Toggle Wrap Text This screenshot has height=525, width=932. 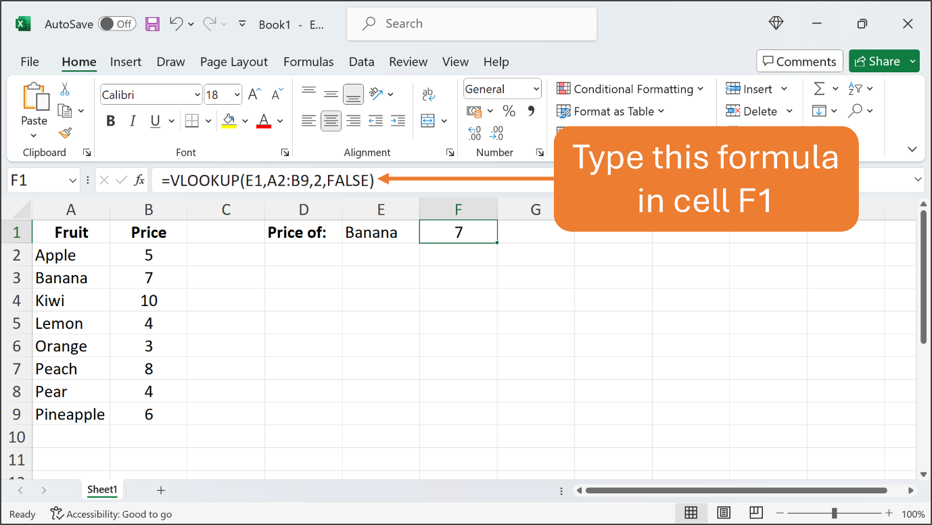point(428,95)
